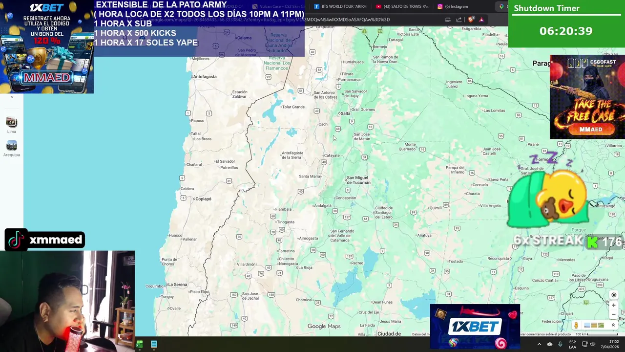Zoom in on the Google map

click(614, 306)
